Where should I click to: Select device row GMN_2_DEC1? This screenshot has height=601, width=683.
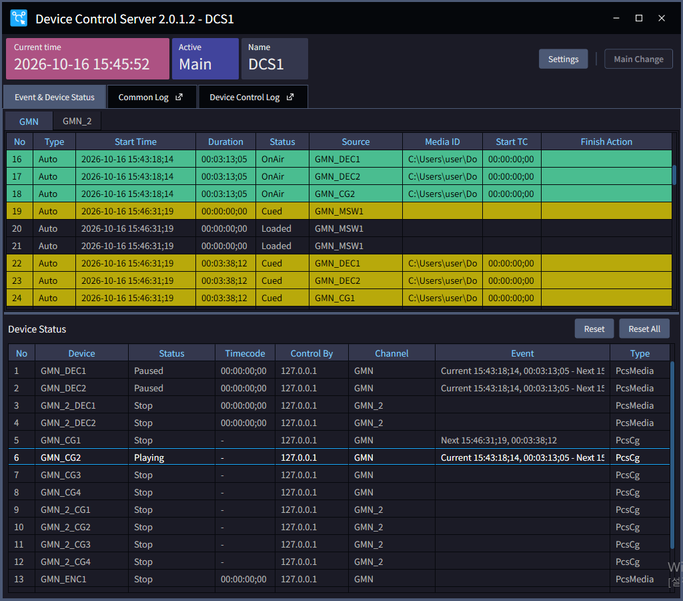pyautogui.click(x=339, y=405)
